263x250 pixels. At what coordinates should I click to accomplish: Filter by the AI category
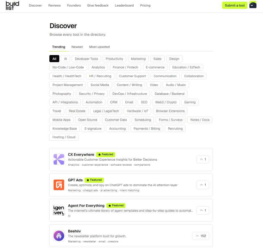66,59
